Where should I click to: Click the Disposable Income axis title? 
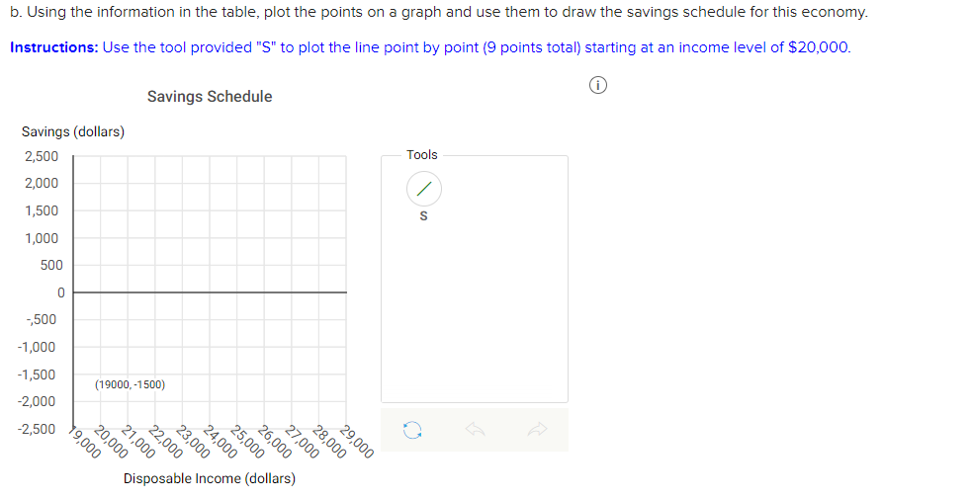pyautogui.click(x=210, y=478)
